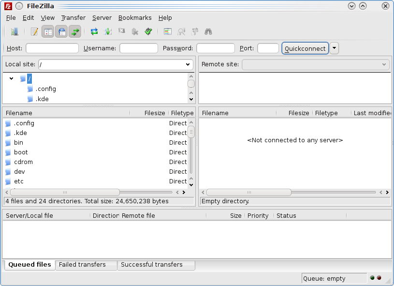Click the synchronized browsing toolbar icon
Screen dimensions: 394x286
195,32
